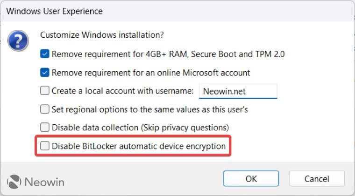Enable the Set regional options checkbox
Screen dimensions: 355x196
[x=44, y=109]
